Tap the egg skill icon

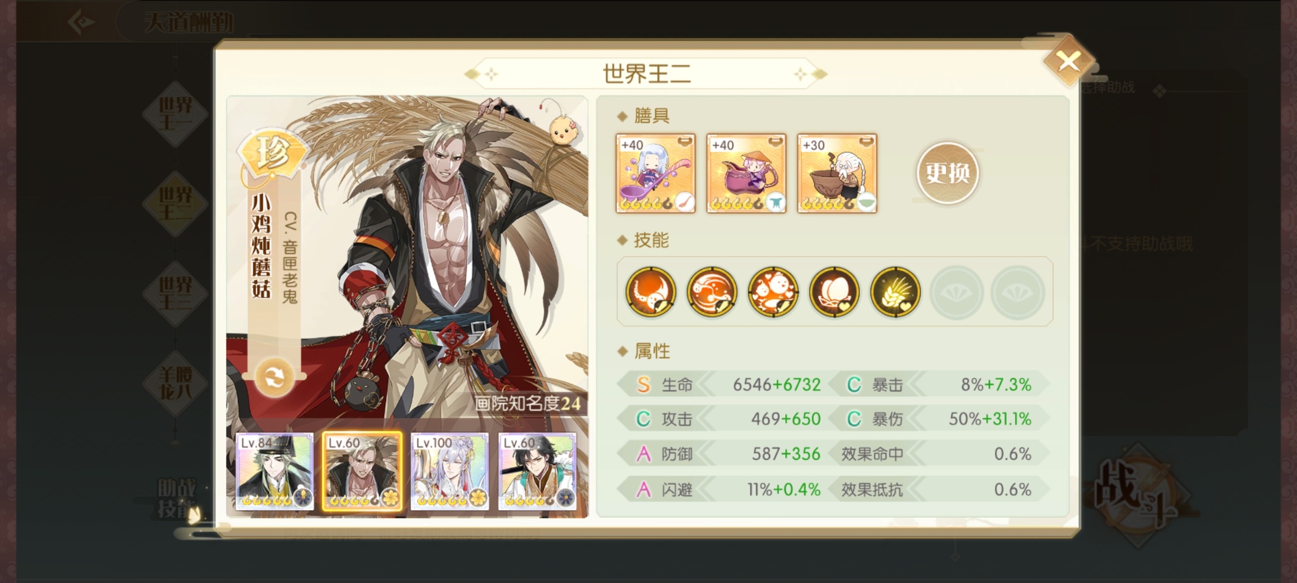pos(834,292)
